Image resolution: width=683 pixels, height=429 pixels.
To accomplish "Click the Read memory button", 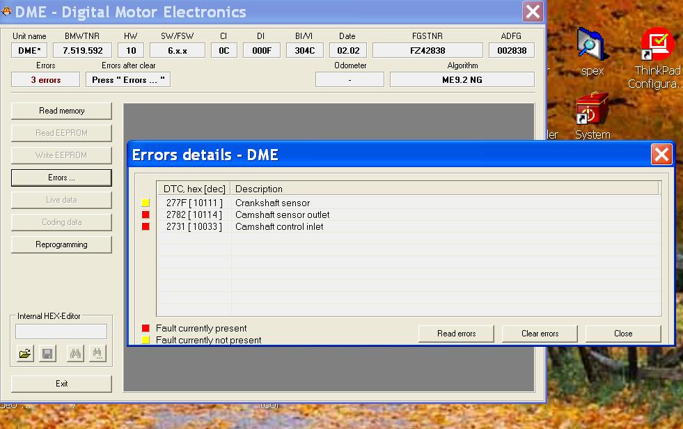I will (61, 111).
